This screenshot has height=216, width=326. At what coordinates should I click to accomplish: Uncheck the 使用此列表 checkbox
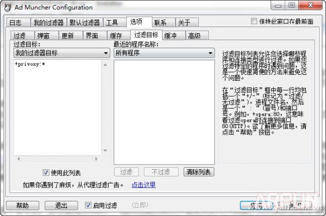tap(46, 173)
